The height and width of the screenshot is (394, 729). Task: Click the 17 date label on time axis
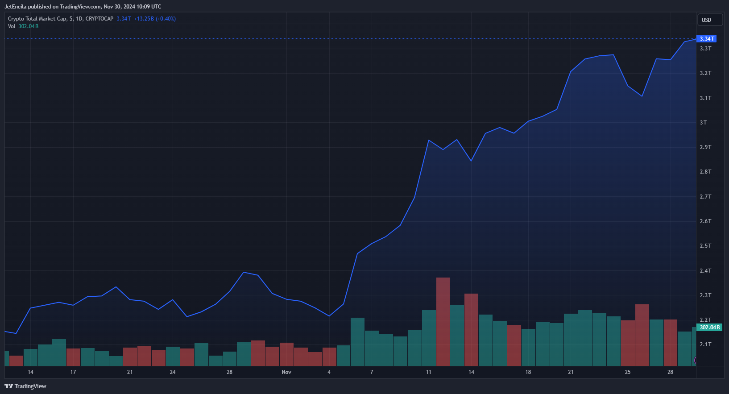[x=73, y=372]
